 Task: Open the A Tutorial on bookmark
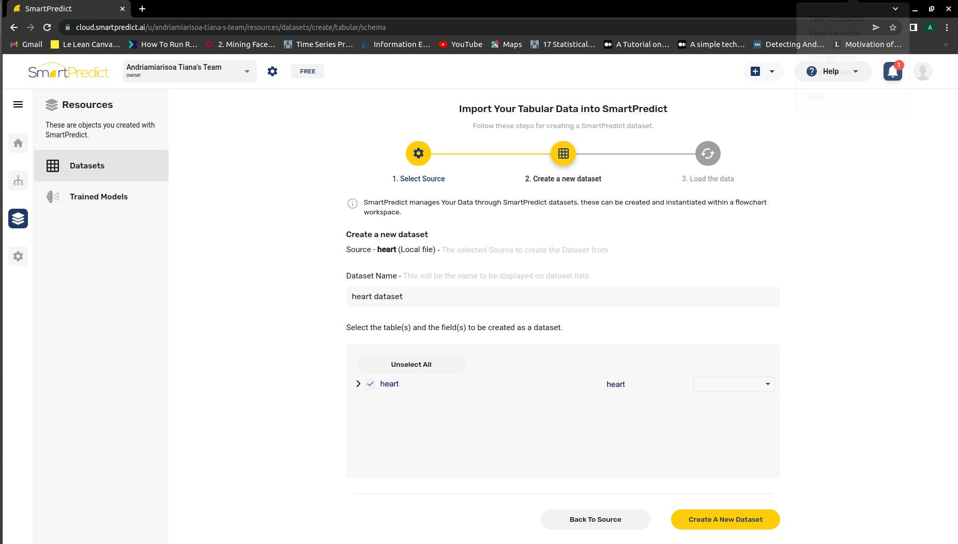[x=636, y=44]
